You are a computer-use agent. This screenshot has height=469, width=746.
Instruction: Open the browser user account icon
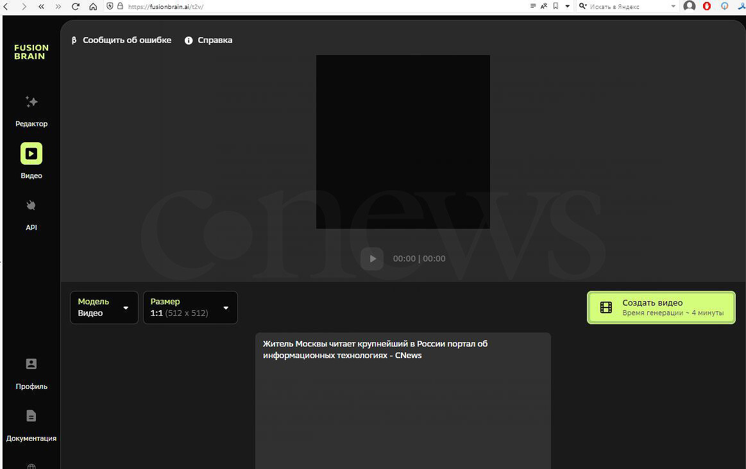tap(690, 6)
